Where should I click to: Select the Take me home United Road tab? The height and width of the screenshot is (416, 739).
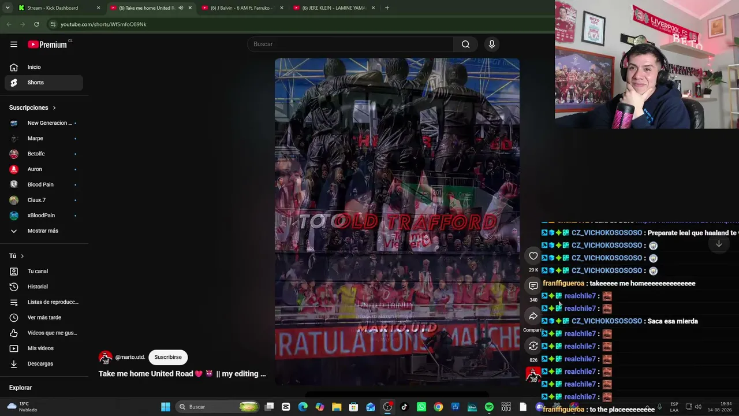click(151, 8)
